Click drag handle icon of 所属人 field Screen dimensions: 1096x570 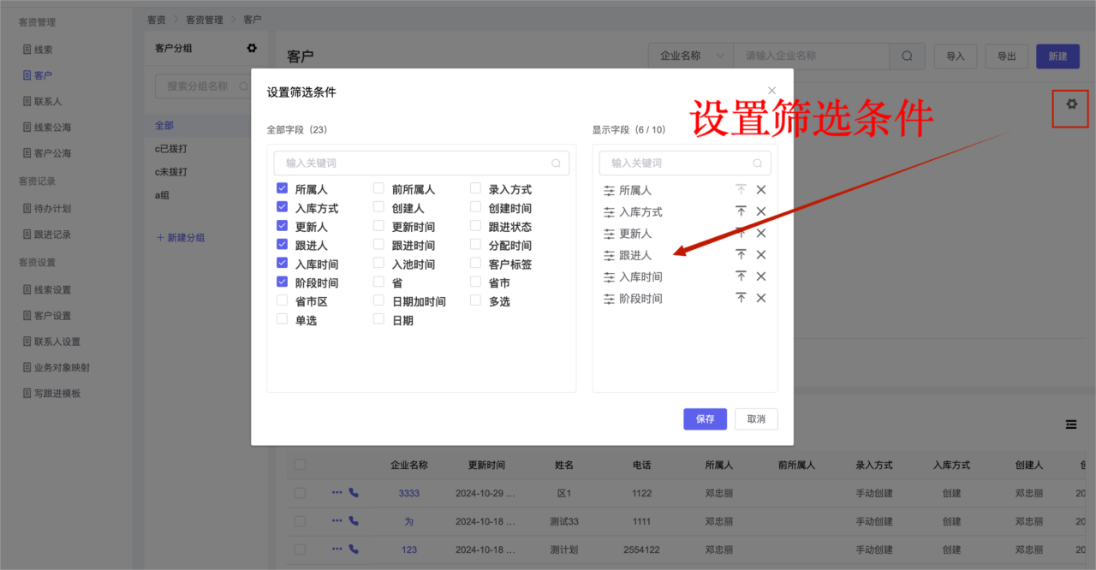click(609, 190)
